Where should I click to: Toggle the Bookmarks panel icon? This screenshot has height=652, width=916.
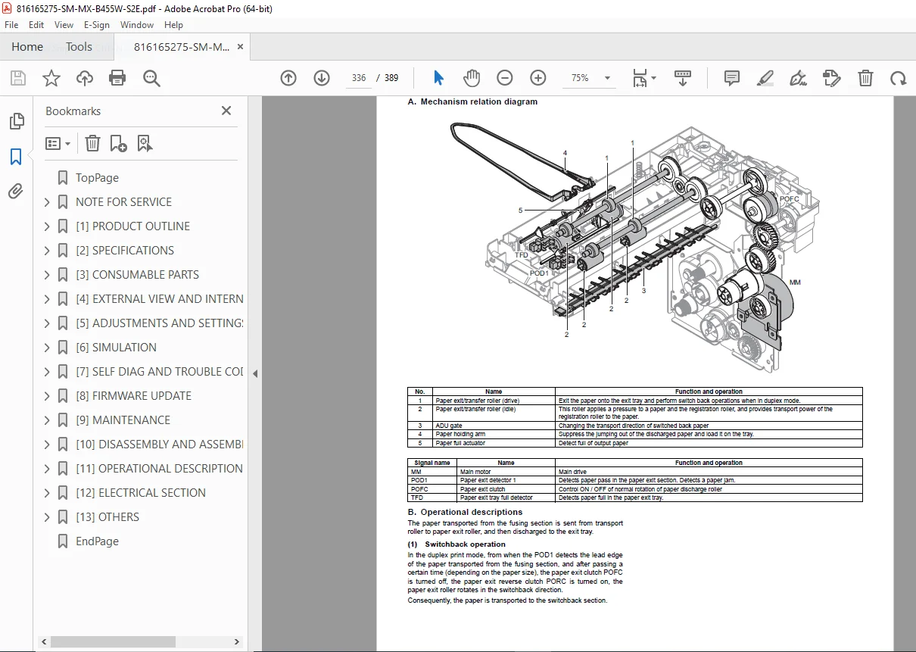coord(16,157)
